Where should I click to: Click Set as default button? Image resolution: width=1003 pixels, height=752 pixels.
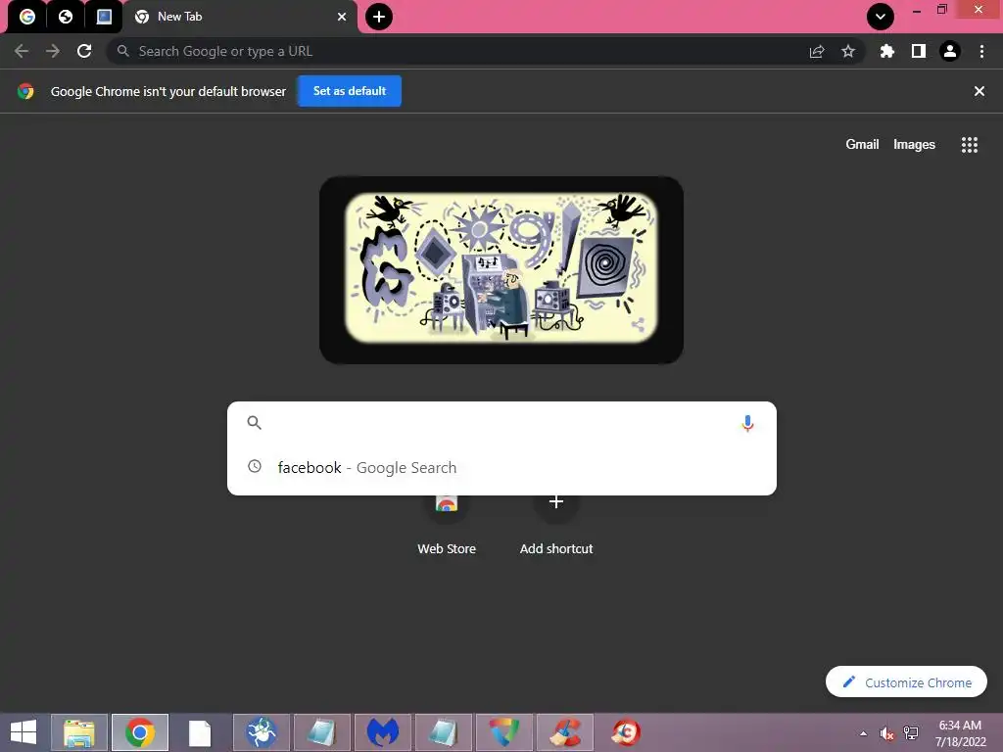tap(350, 91)
